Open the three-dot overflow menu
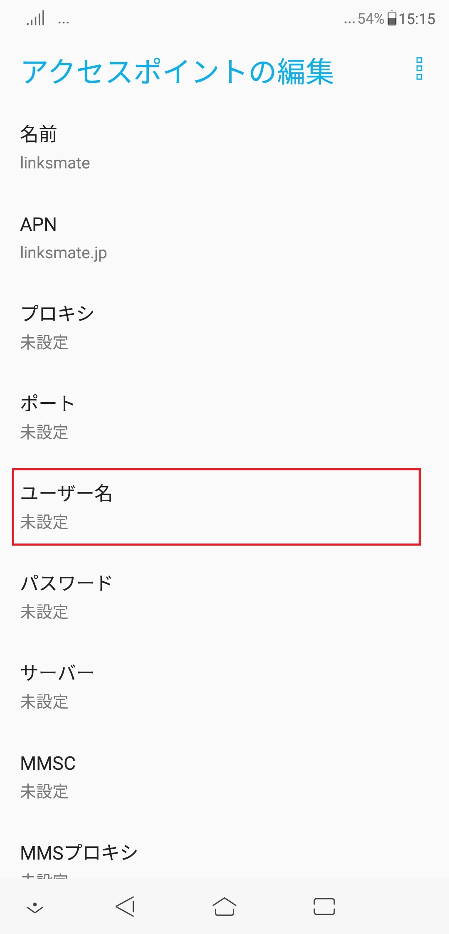 419,69
